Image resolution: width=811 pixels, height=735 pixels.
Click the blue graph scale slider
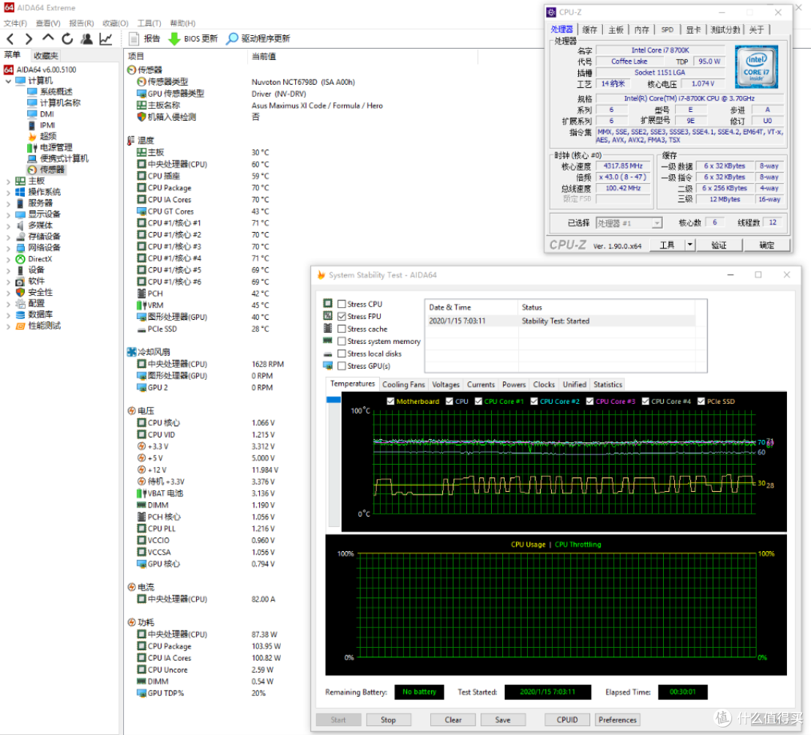[333, 400]
